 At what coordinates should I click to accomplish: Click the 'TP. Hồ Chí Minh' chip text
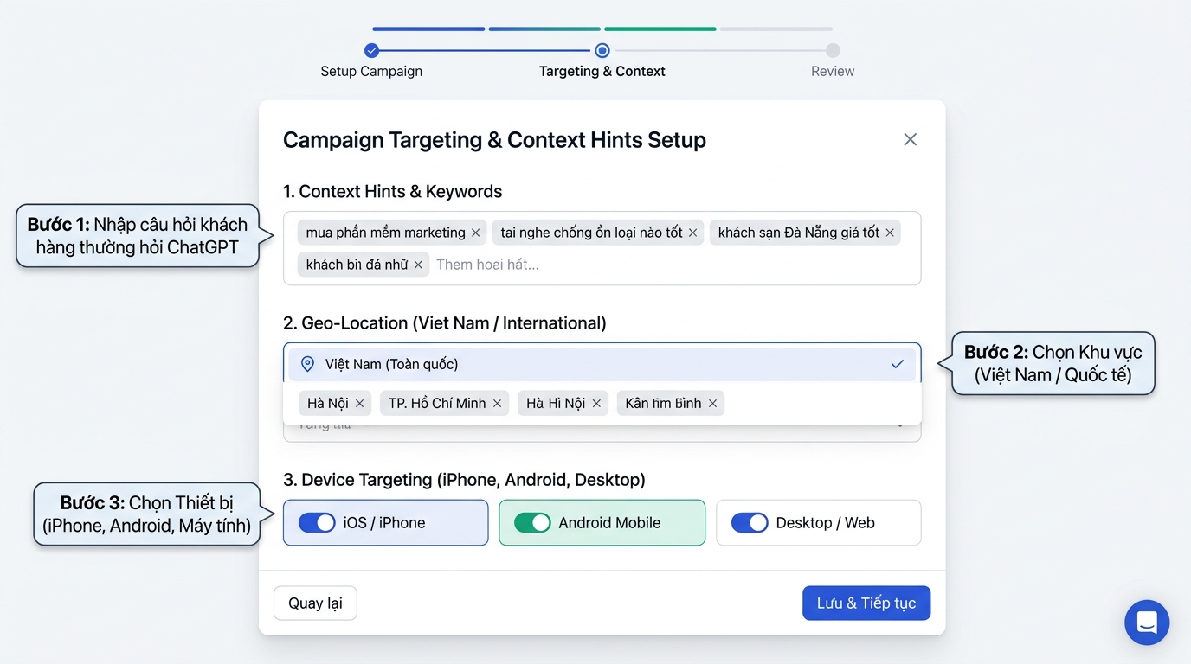(437, 403)
